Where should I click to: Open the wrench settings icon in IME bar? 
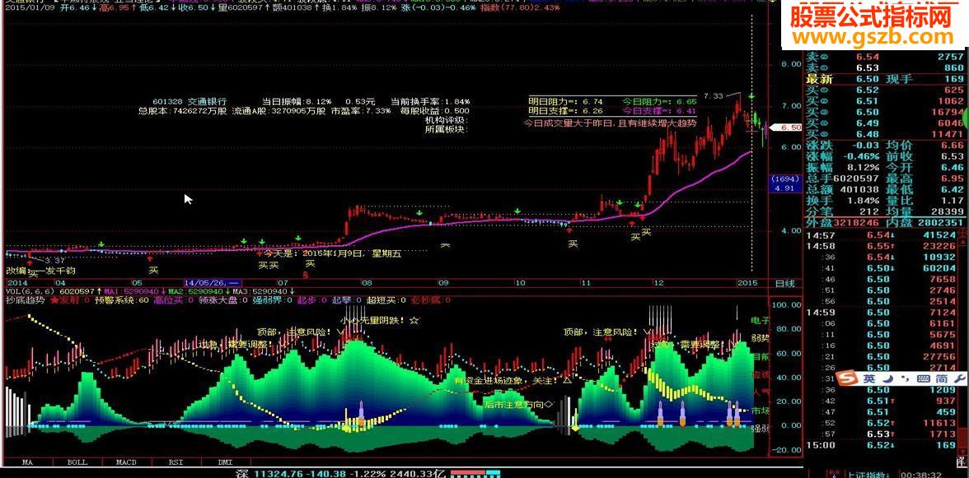pos(959,378)
